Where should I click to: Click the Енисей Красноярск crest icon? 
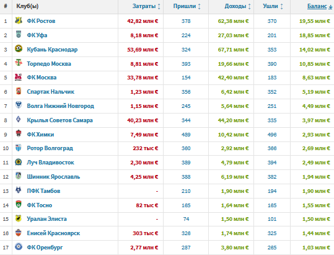19,233
